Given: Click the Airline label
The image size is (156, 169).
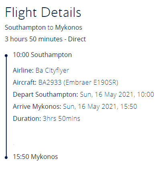Looking at the screenshot, I should pyautogui.click(x=23, y=70).
